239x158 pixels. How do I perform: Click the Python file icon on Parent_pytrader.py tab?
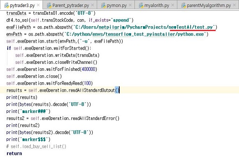tap(49, 5)
